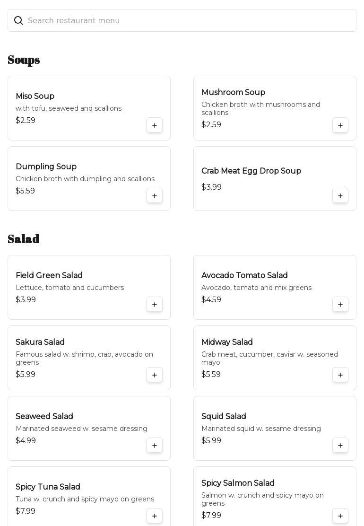Open the Spicy Tuna Salad title
Image resolution: width=364 pixels, height=526 pixels.
(48, 487)
